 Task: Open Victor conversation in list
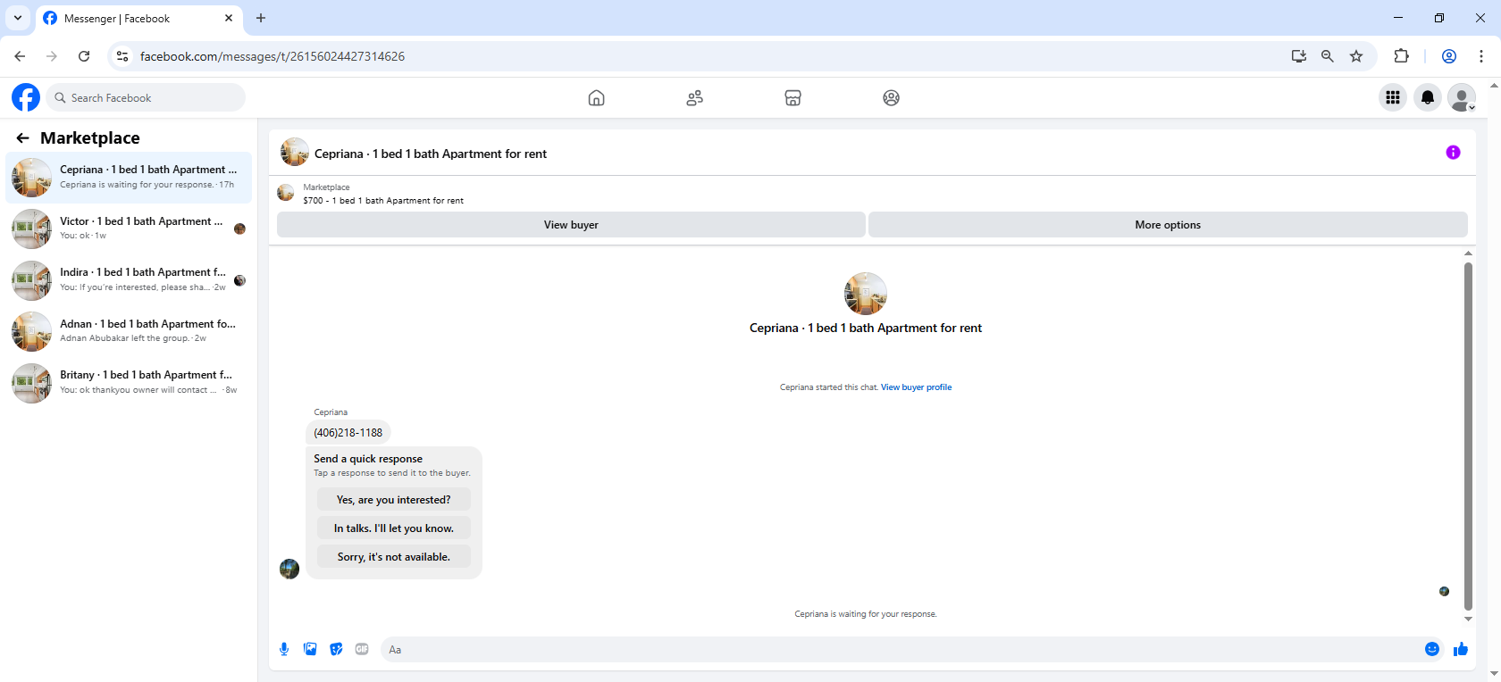pyautogui.click(x=129, y=229)
